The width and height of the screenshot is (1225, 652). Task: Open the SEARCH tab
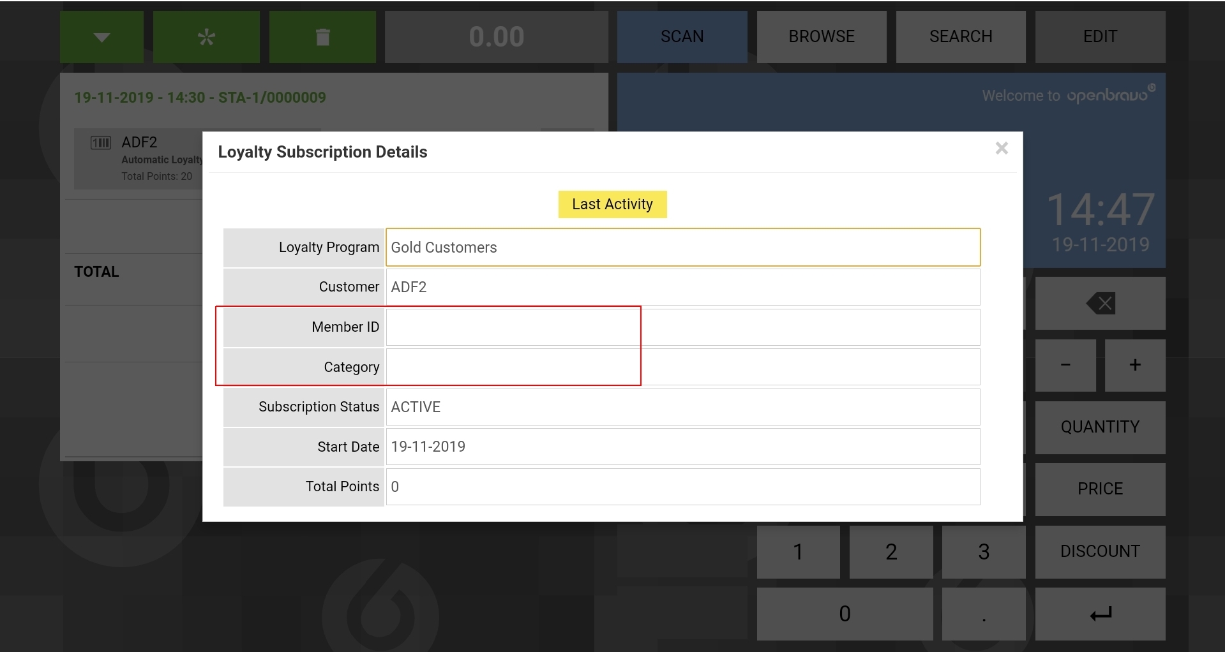click(960, 37)
